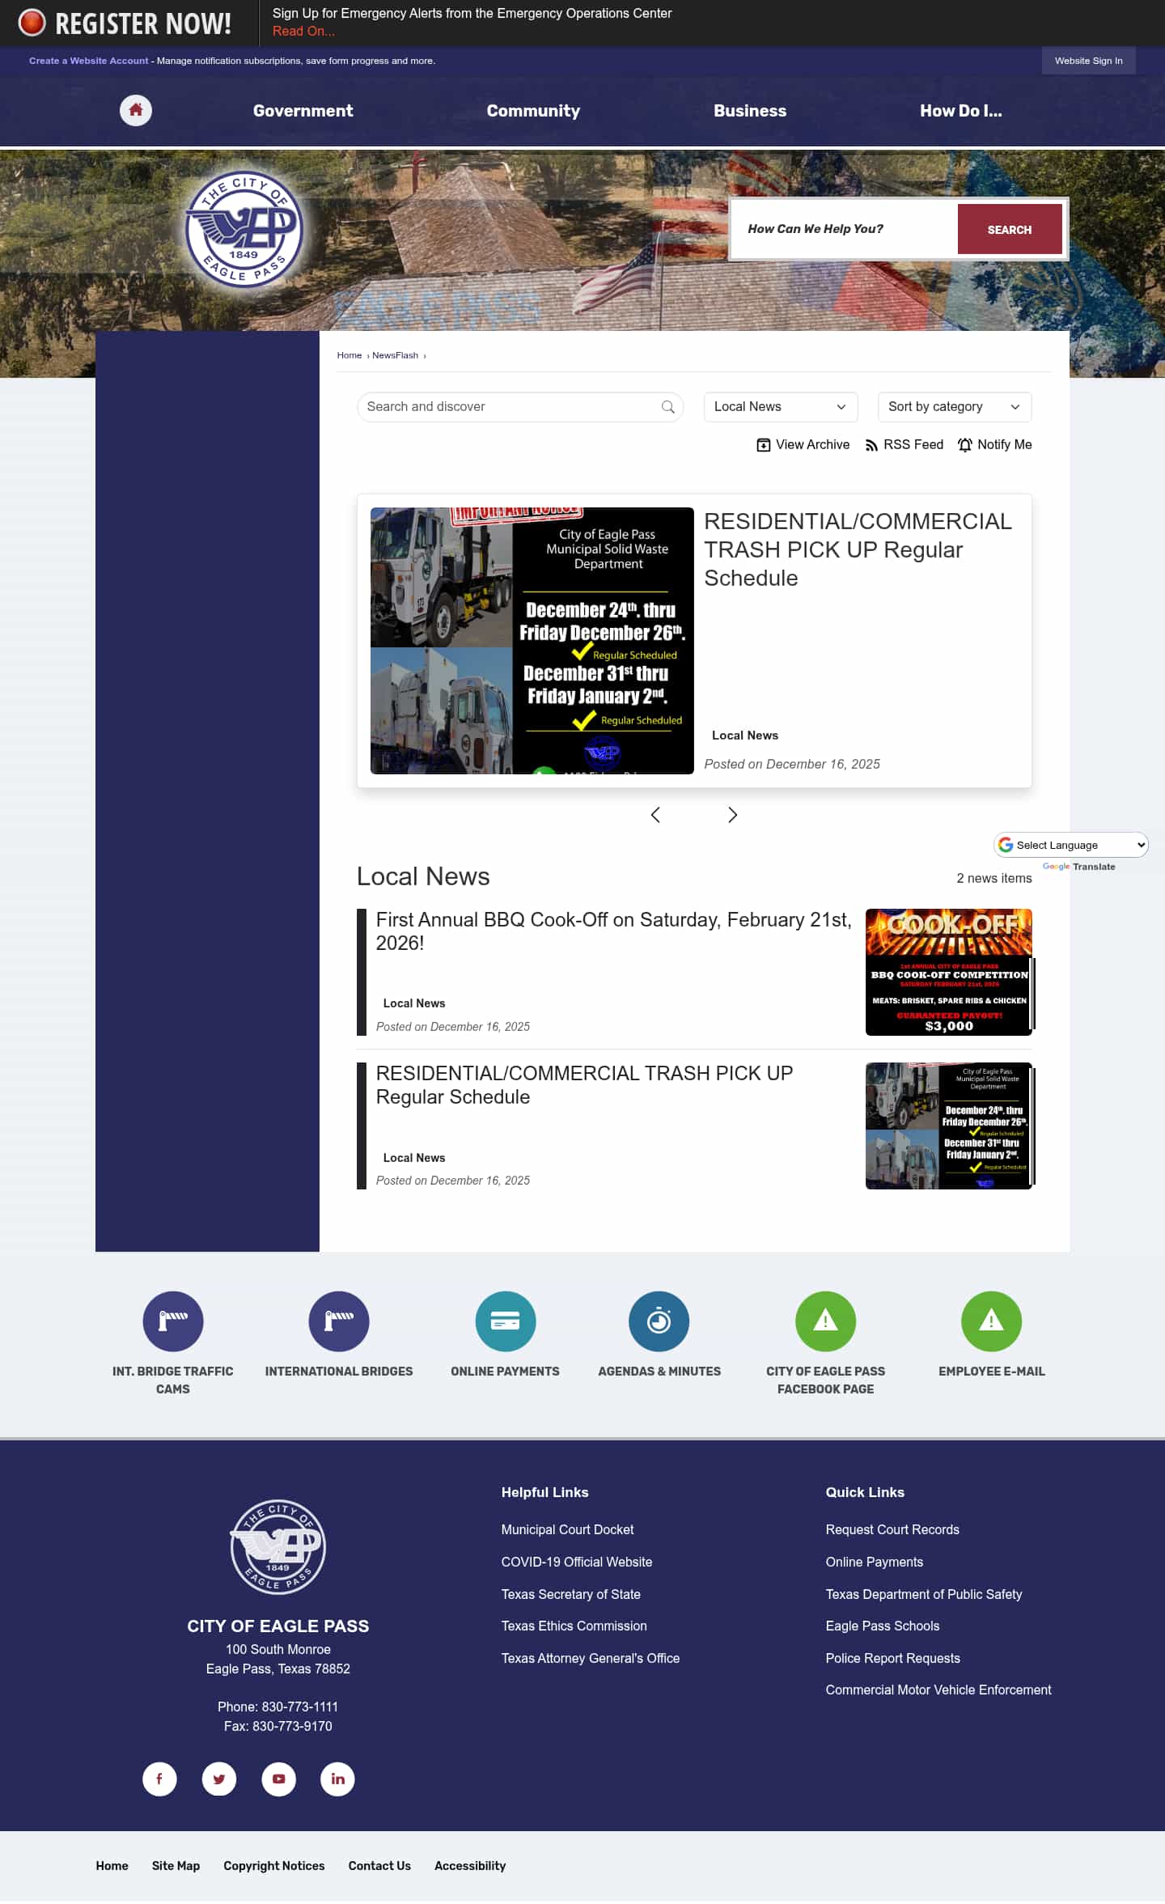
Task: Click Create a Website Account link
Action: click(x=89, y=61)
